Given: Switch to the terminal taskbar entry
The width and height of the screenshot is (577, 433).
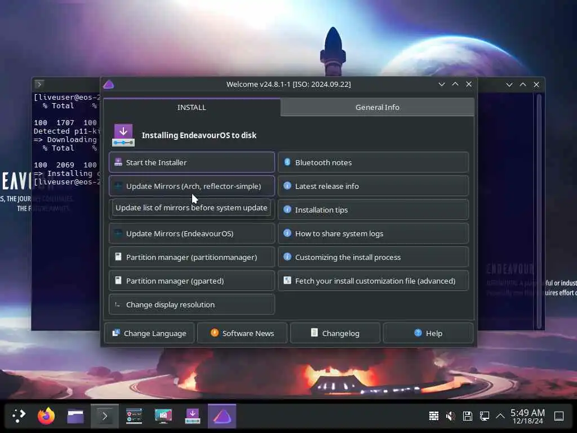Looking at the screenshot, I should pyautogui.click(x=105, y=416).
